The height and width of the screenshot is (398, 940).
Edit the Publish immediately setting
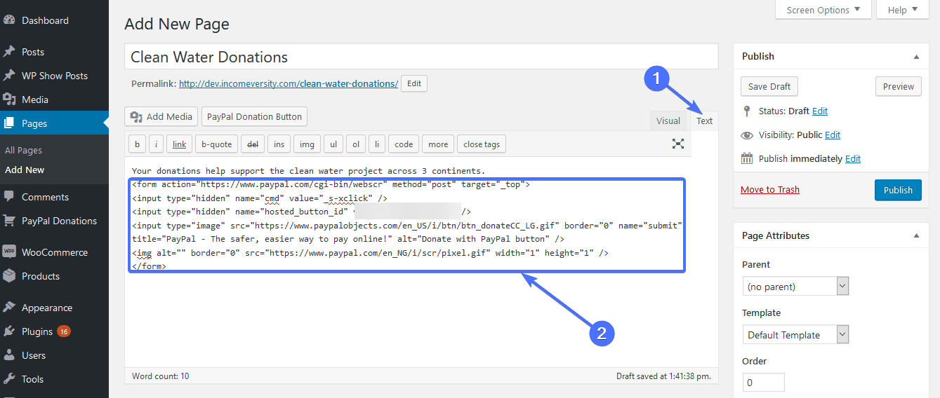(853, 158)
